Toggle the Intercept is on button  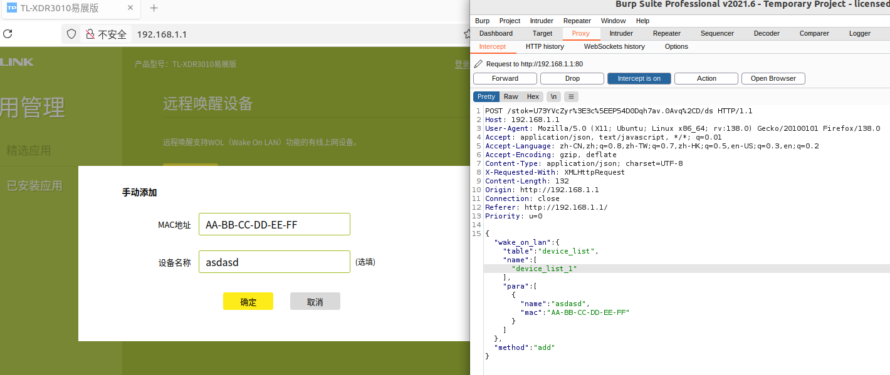tap(639, 78)
